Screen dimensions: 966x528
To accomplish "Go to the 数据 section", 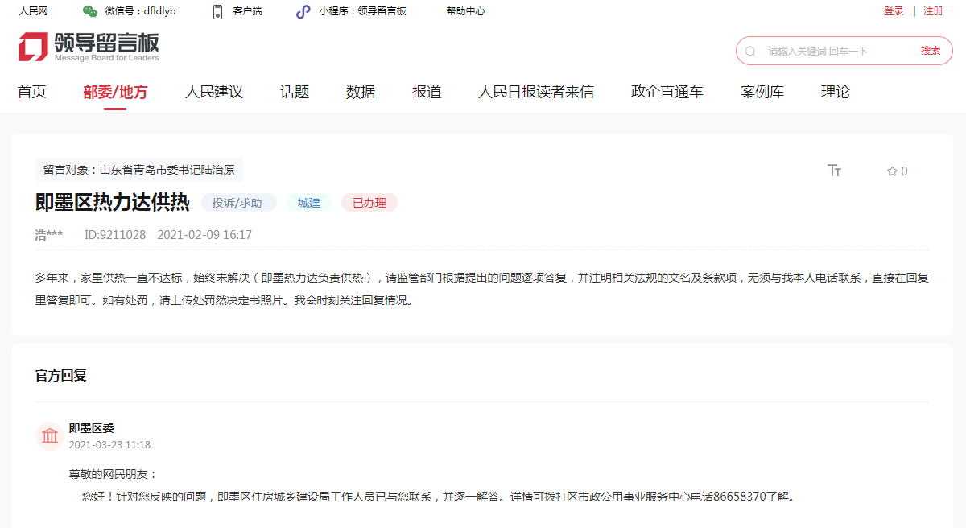I will tap(361, 92).
